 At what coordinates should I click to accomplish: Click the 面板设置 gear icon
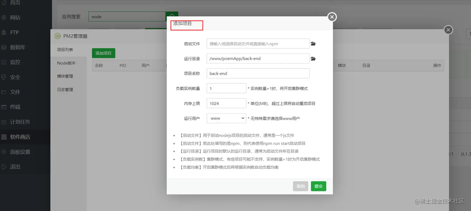[x=4, y=152]
